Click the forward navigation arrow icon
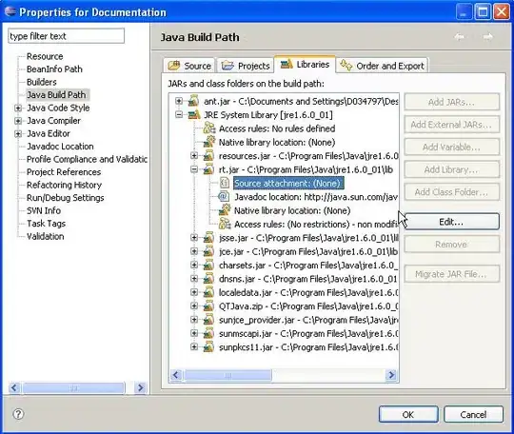 pos(487,37)
